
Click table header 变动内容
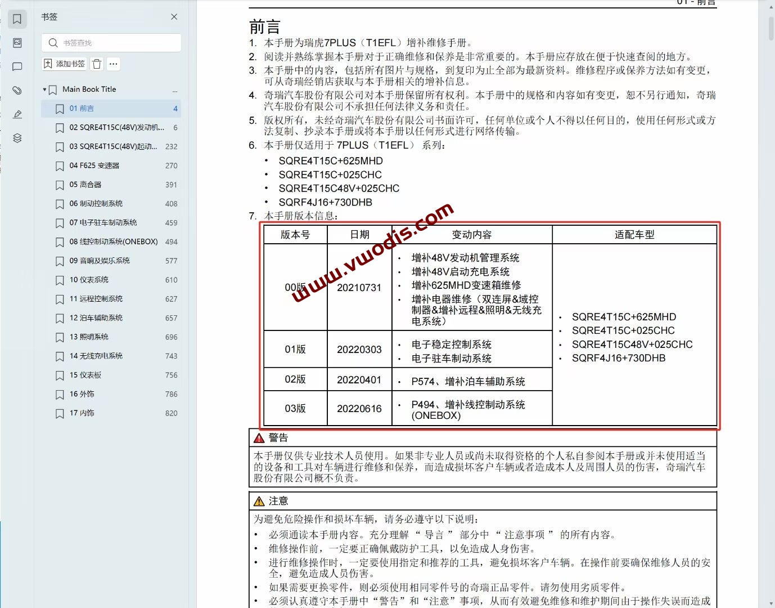(472, 235)
